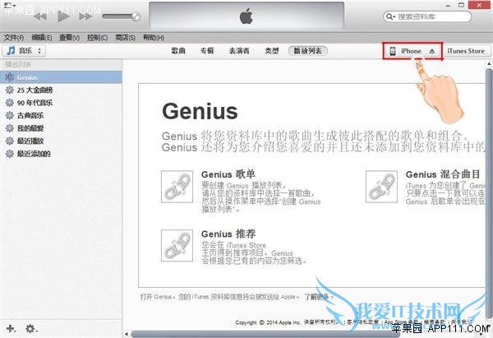Viewport: 493px width, 338px height.
Task: Open the 文件(F) menu
Action: click(14, 38)
